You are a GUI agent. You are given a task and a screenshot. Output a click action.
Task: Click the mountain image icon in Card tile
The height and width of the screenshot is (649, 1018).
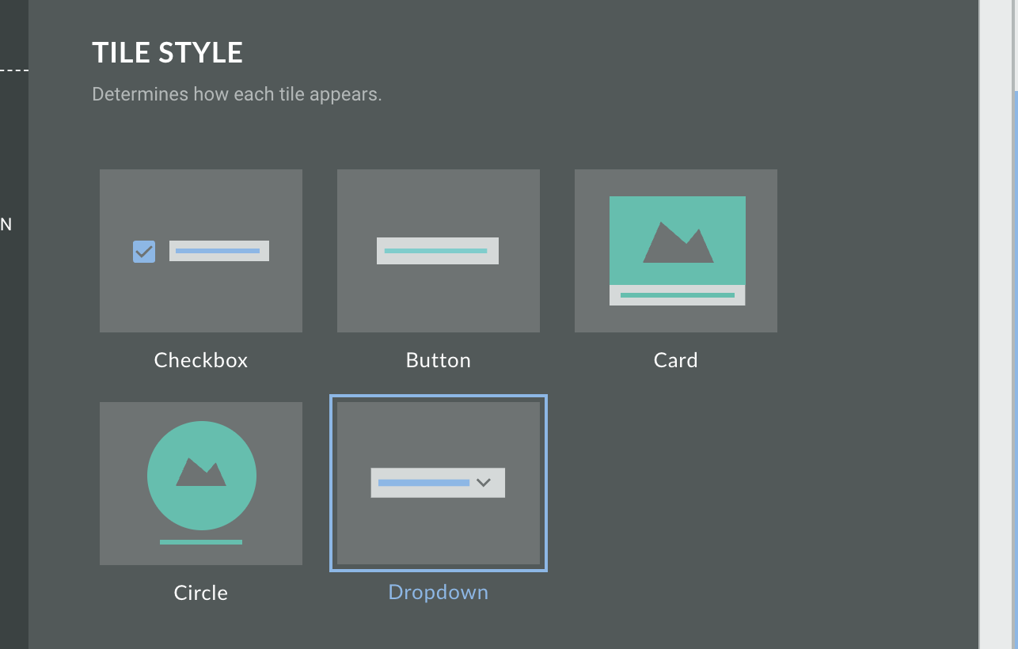tap(678, 242)
